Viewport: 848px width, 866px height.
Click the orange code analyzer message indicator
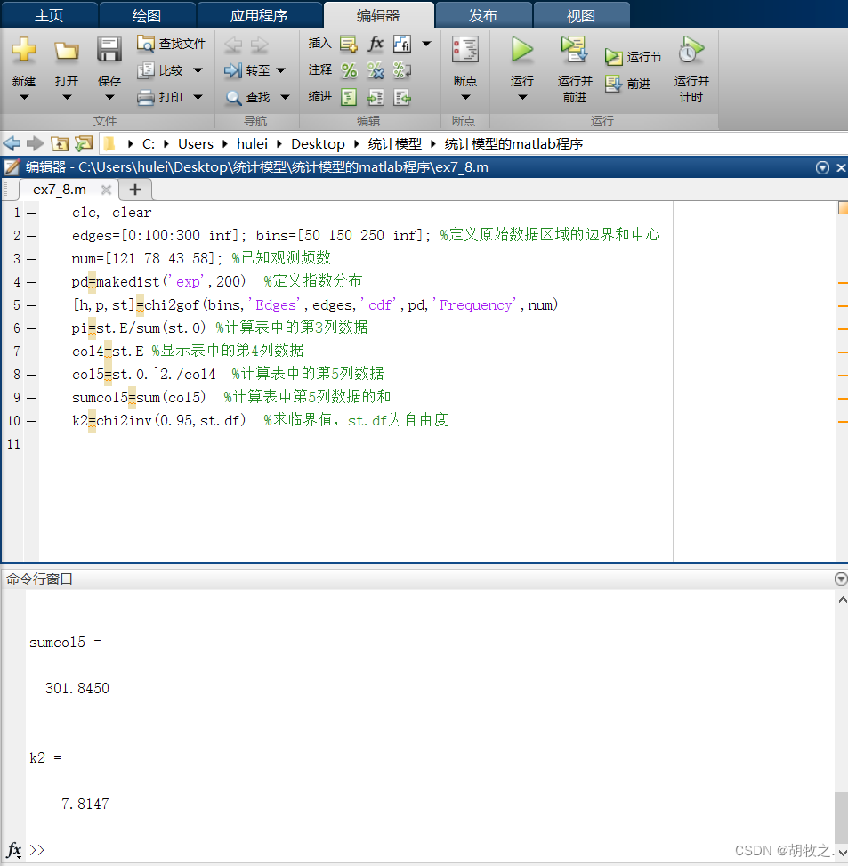pyautogui.click(x=843, y=208)
